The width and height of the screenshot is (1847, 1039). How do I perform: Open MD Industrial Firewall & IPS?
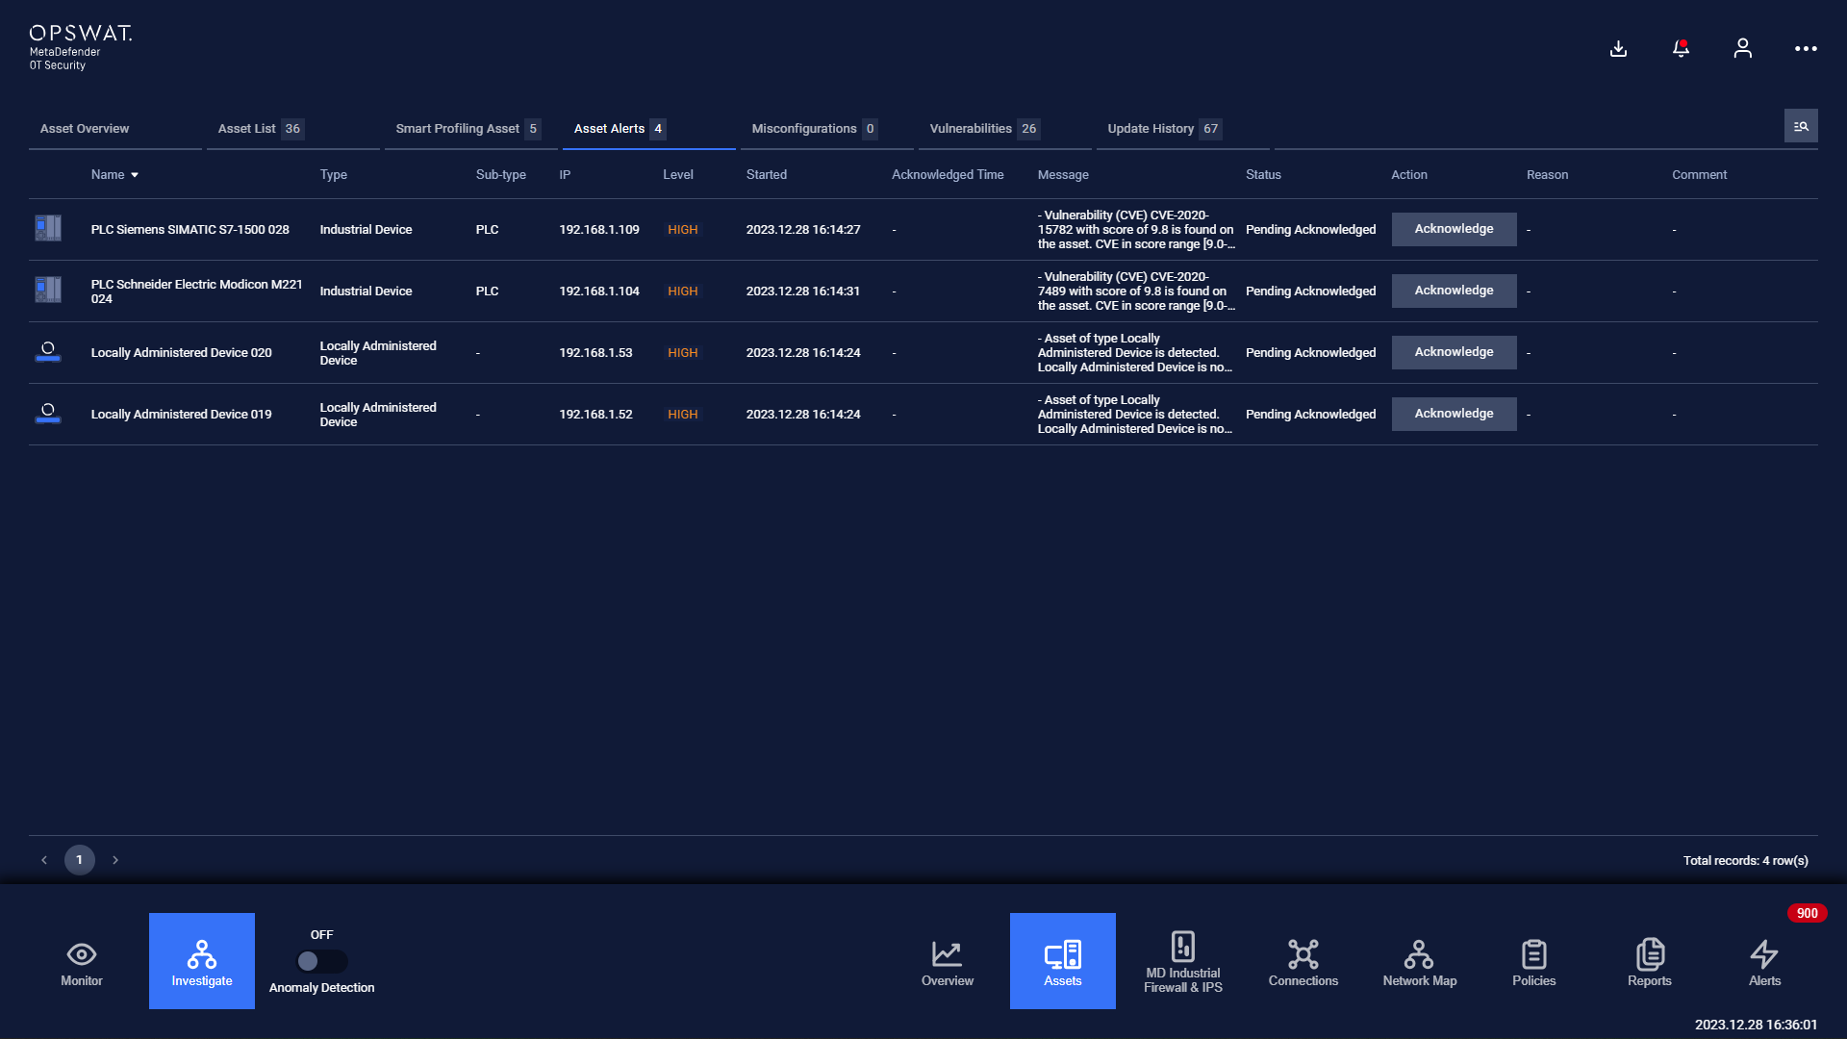coord(1183,961)
